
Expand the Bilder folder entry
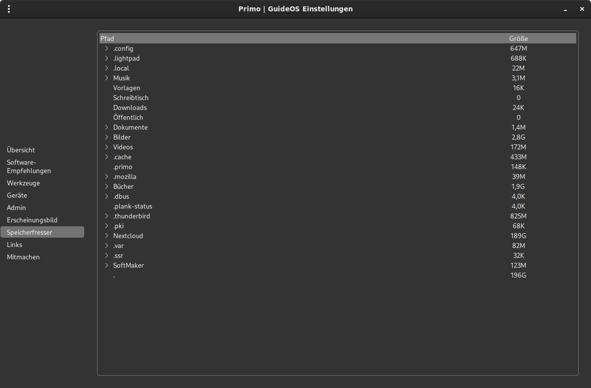(x=106, y=137)
